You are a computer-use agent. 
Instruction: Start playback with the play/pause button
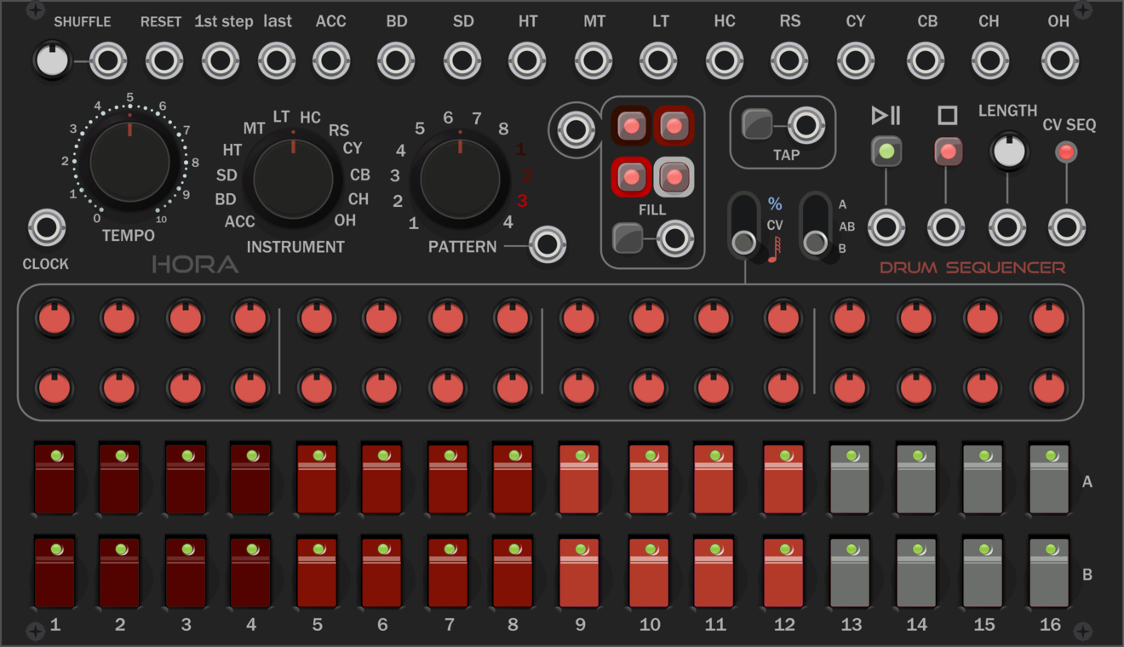coord(886,152)
